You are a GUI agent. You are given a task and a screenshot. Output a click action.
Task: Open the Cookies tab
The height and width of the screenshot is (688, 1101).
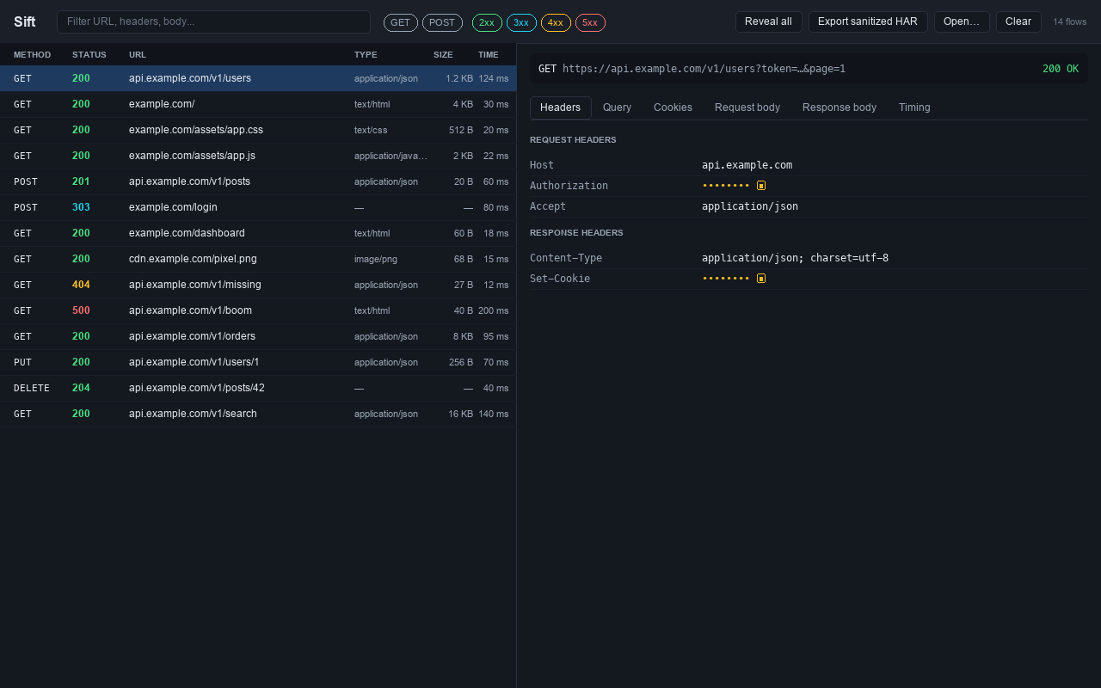tap(673, 107)
